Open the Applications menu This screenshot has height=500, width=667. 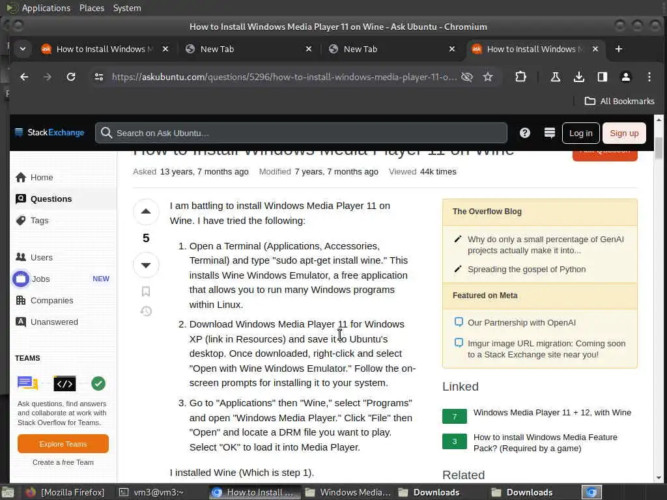coord(46,8)
